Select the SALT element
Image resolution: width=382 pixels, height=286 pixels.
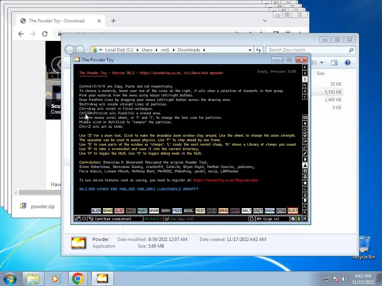[x=246, y=211]
